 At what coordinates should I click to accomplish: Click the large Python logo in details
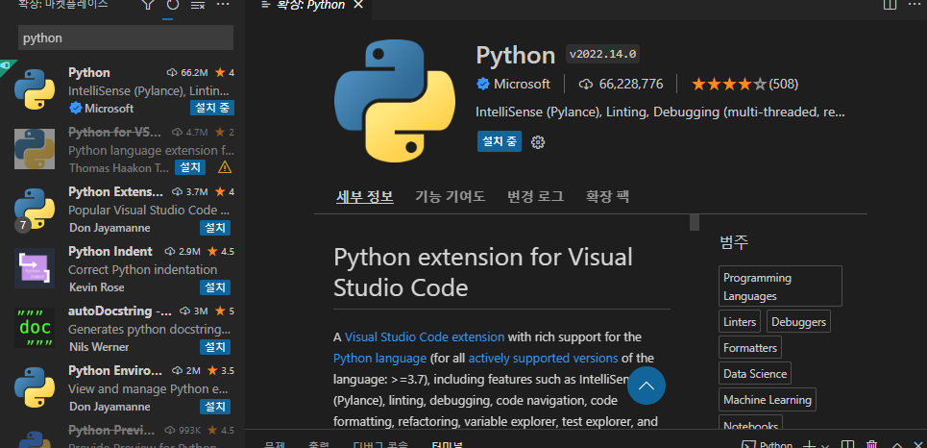[395, 101]
